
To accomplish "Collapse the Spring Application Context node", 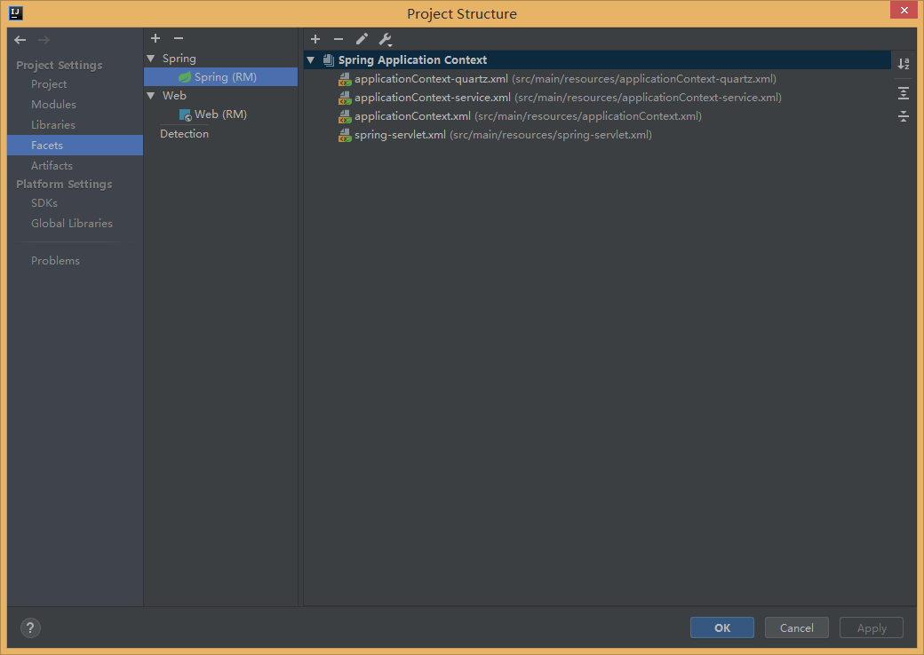I will (x=311, y=60).
